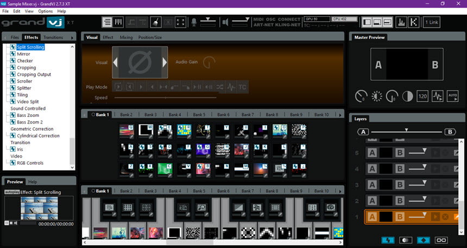Click the master brightness sun icon

coord(377,96)
